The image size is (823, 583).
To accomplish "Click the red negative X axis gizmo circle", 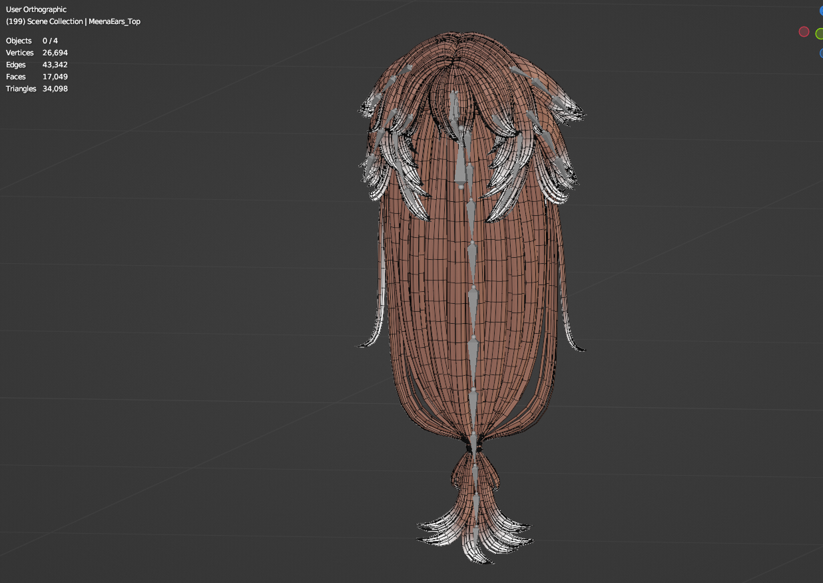I will (804, 32).
